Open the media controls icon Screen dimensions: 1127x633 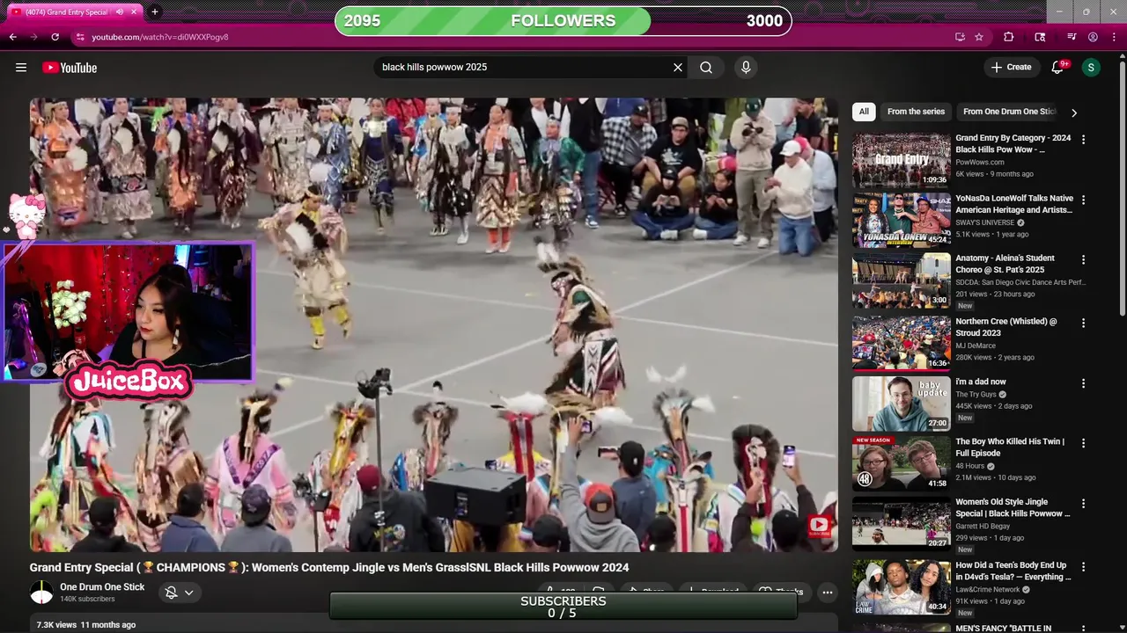1072,37
